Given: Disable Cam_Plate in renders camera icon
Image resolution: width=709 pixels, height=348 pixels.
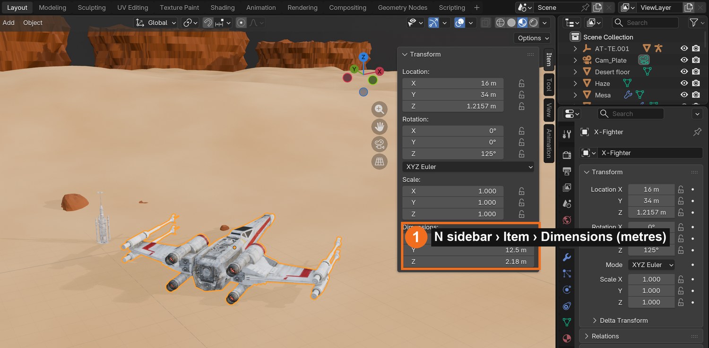Looking at the screenshot, I should 696,60.
